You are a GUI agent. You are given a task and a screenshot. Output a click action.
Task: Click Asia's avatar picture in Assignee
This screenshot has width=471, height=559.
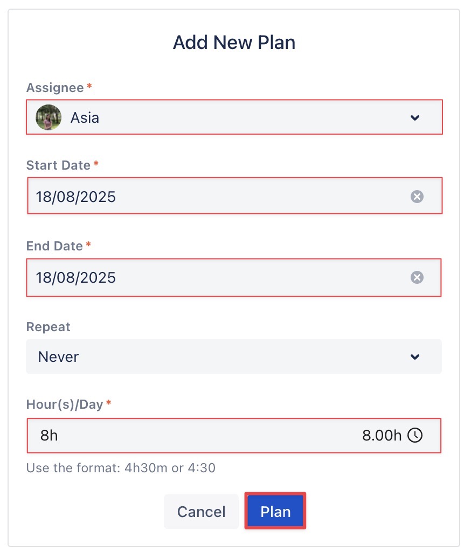[49, 117]
